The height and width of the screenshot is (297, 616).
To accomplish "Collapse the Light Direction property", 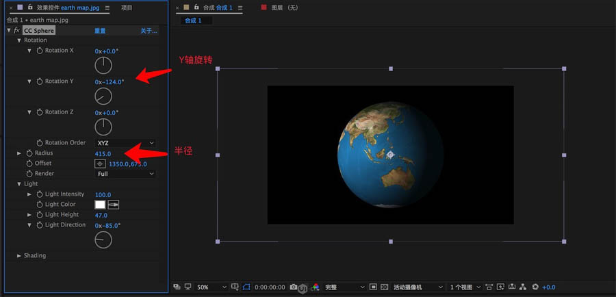I will pos(29,225).
